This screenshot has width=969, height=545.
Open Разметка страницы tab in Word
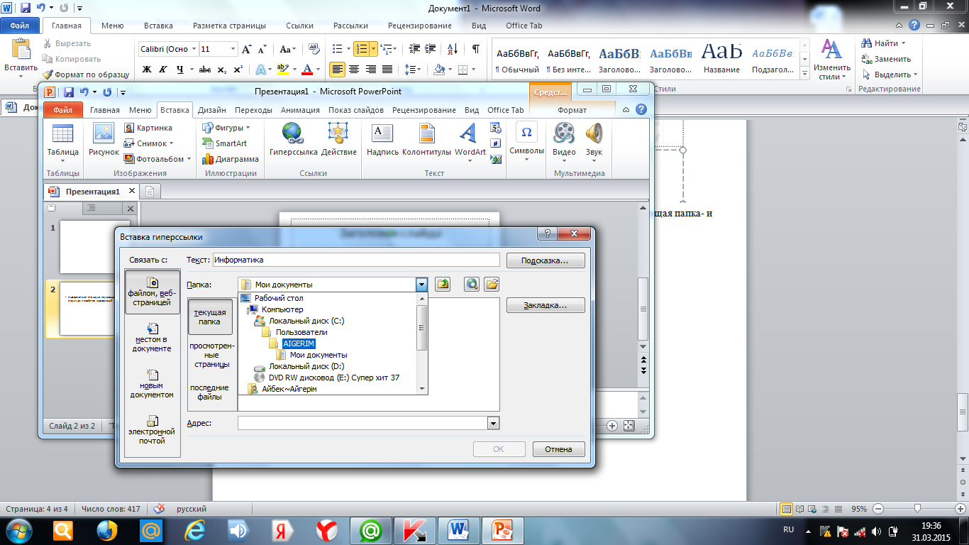(229, 26)
